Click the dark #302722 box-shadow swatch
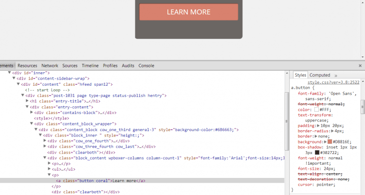Image resolution: width=365 pixels, height=195 pixels. 317,152
